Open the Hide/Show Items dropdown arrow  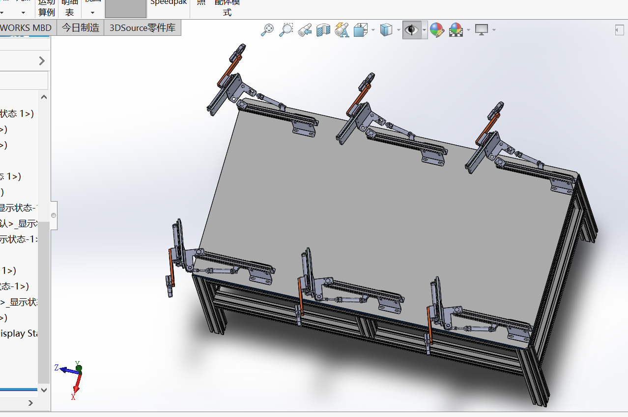pos(425,30)
